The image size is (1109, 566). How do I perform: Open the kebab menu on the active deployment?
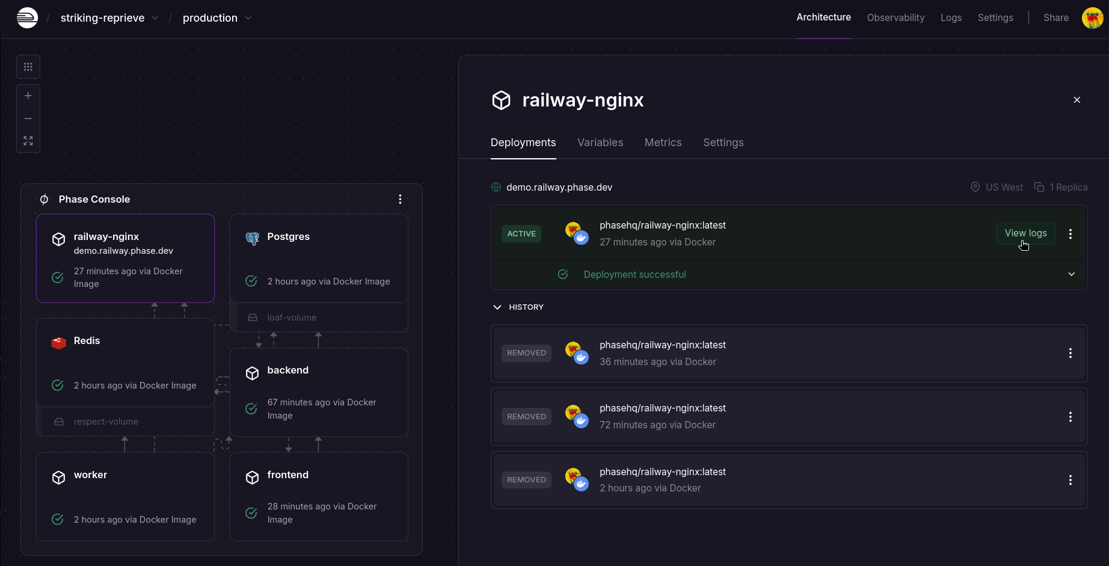coord(1071,234)
